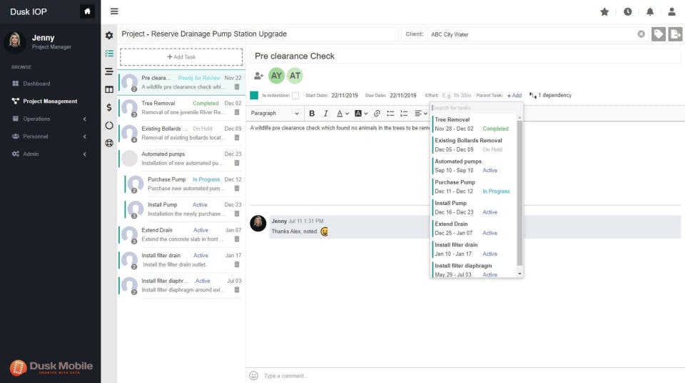Insert a link using the link icon
The image size is (685, 383).
377,114
